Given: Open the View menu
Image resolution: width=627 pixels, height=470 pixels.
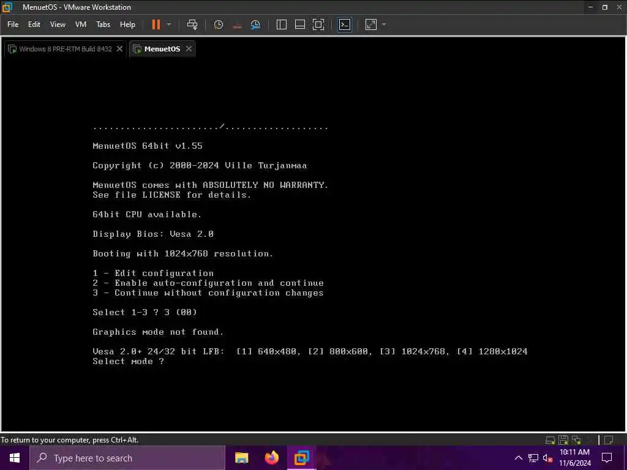Looking at the screenshot, I should point(58,24).
